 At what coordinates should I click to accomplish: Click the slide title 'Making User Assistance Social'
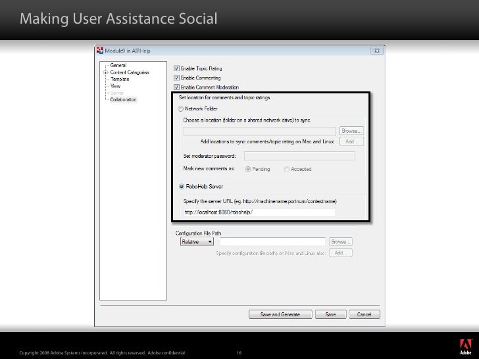tap(118, 18)
